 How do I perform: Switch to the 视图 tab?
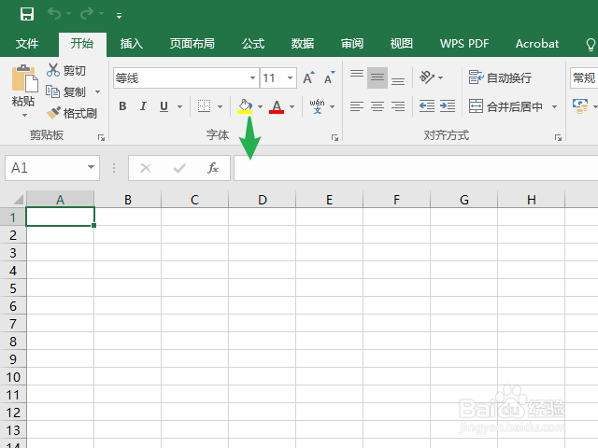[401, 44]
